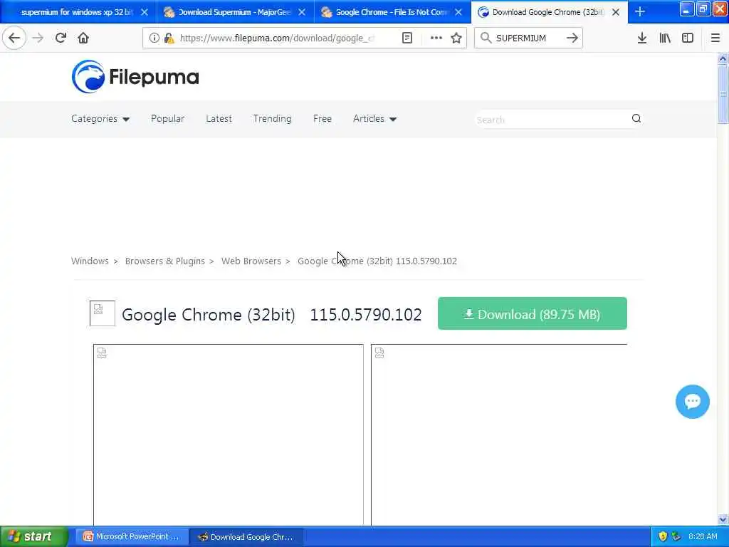Open the Latest menu link

tap(219, 119)
